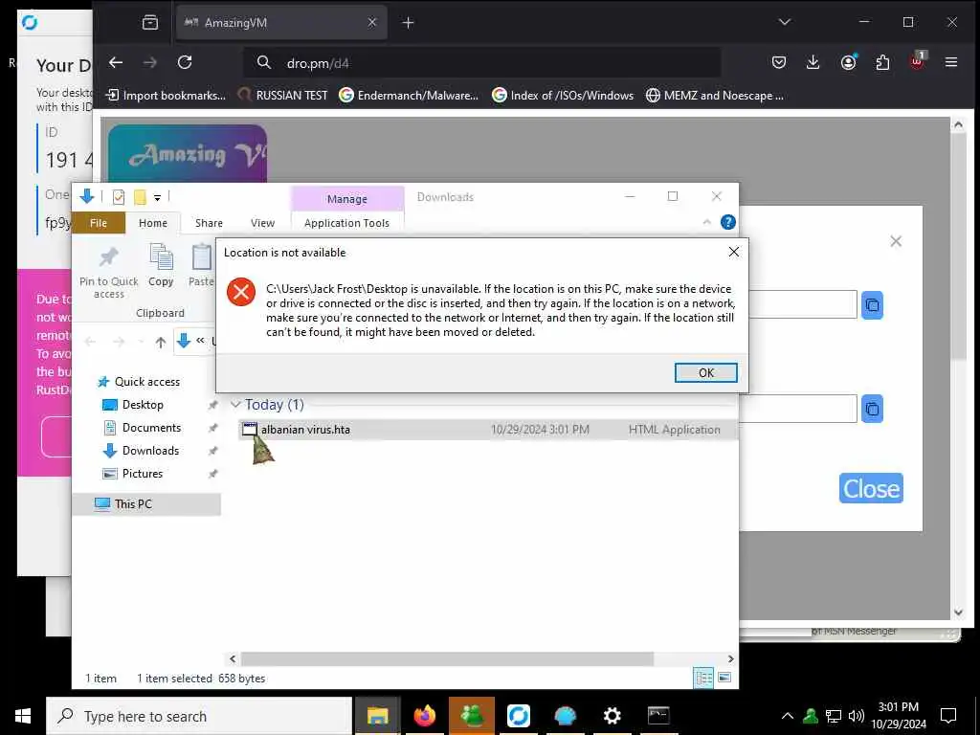
Task: Click the HTML Application type cell
Action: coord(675,430)
